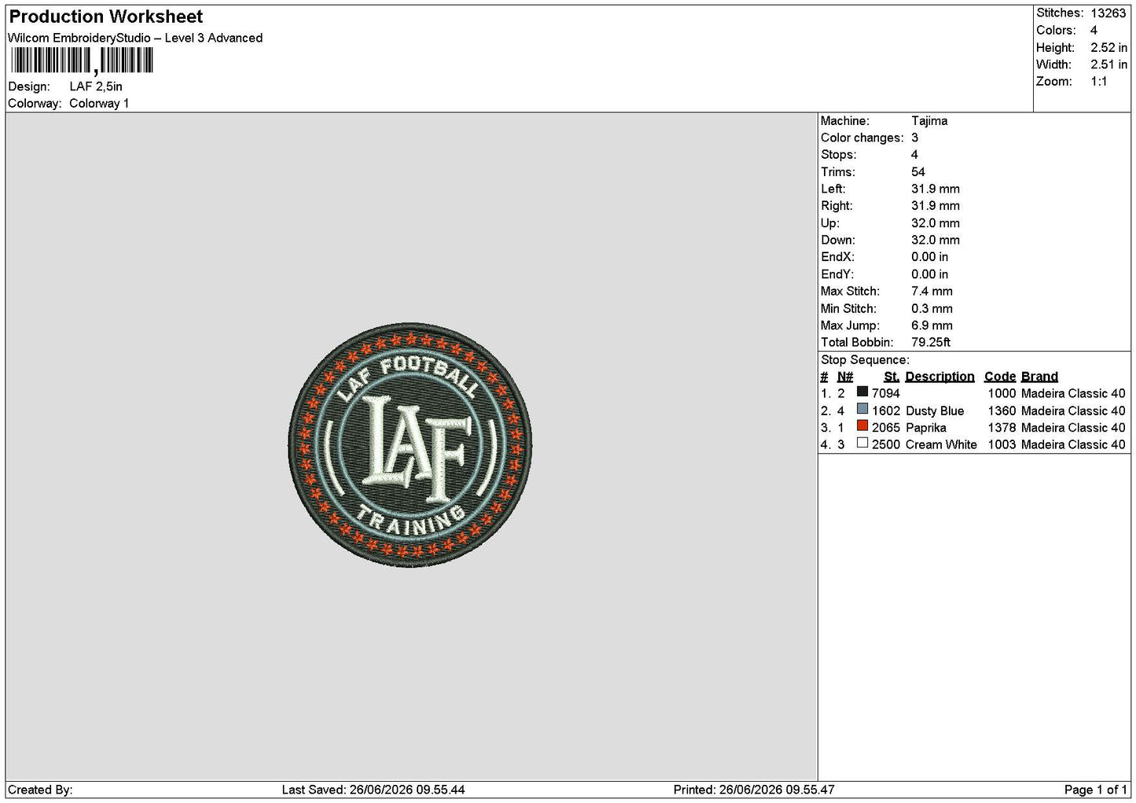Click the EndY value 0.00 in
This screenshot has width=1136, height=803.
[x=930, y=274]
